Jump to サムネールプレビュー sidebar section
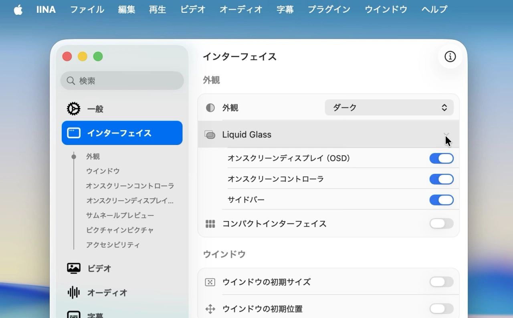Screen dimensions: 513x318 [120, 215]
